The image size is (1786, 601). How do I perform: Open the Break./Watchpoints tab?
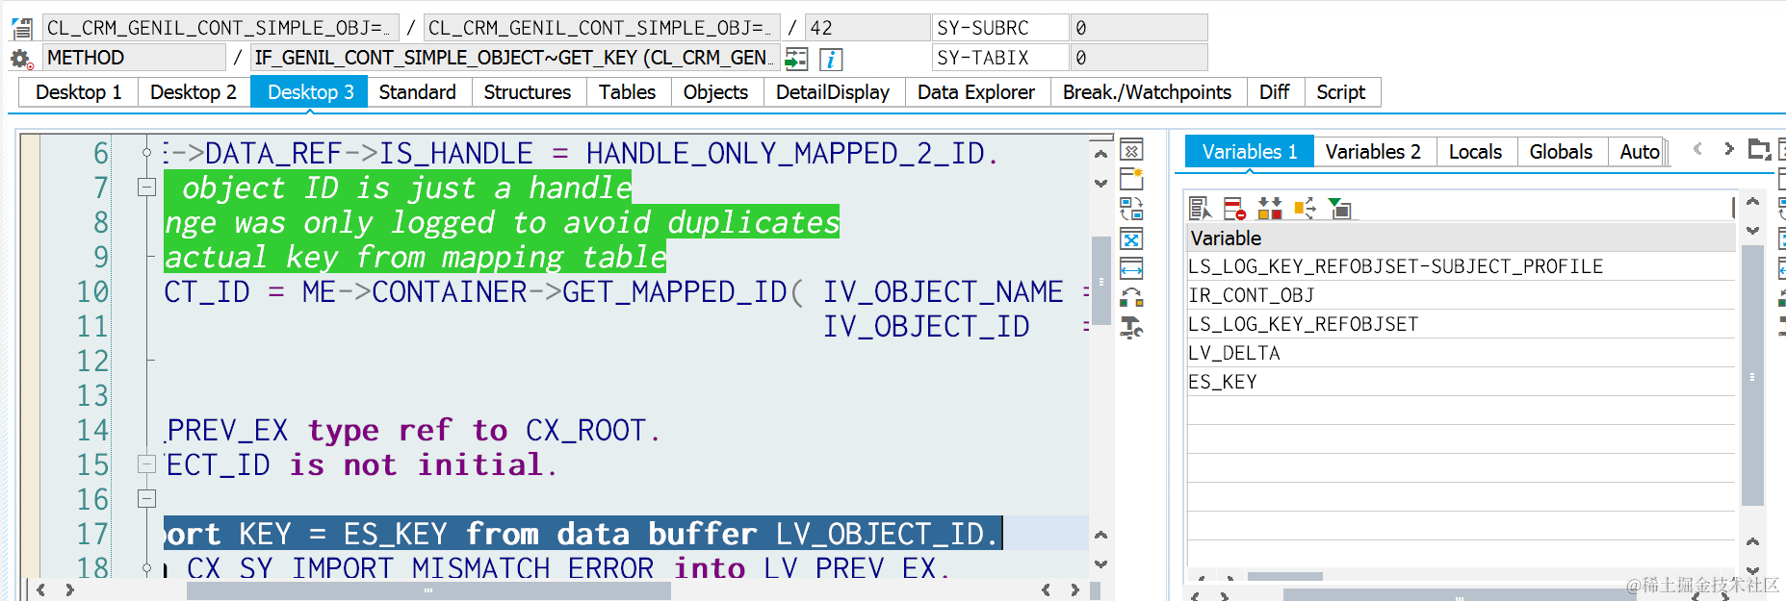[x=1147, y=92]
